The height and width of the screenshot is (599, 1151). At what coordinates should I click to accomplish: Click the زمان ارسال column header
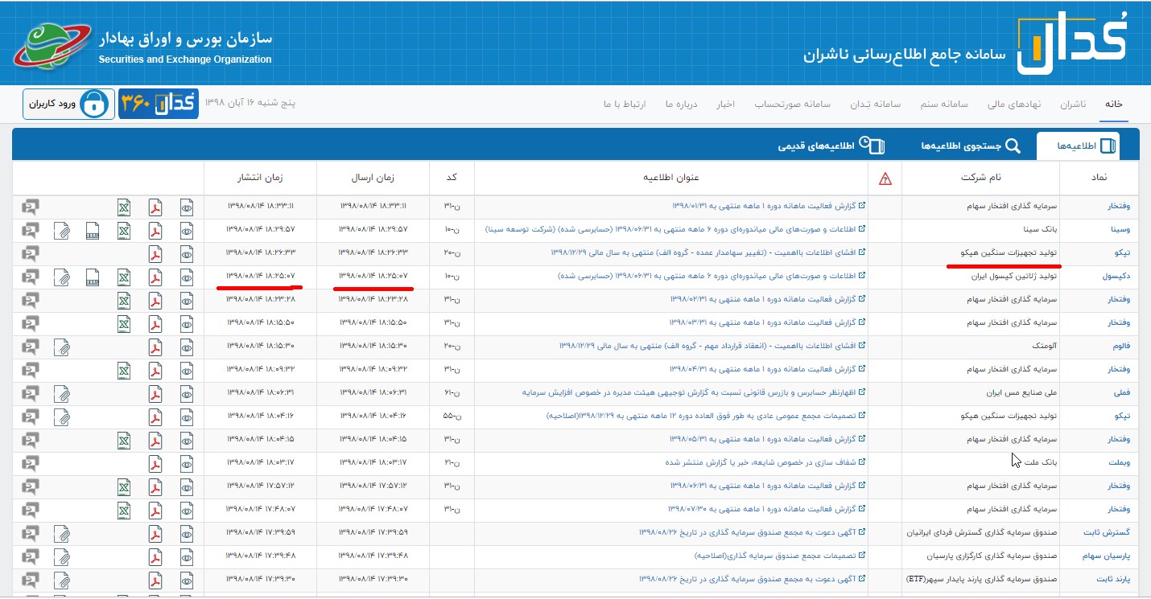click(373, 178)
